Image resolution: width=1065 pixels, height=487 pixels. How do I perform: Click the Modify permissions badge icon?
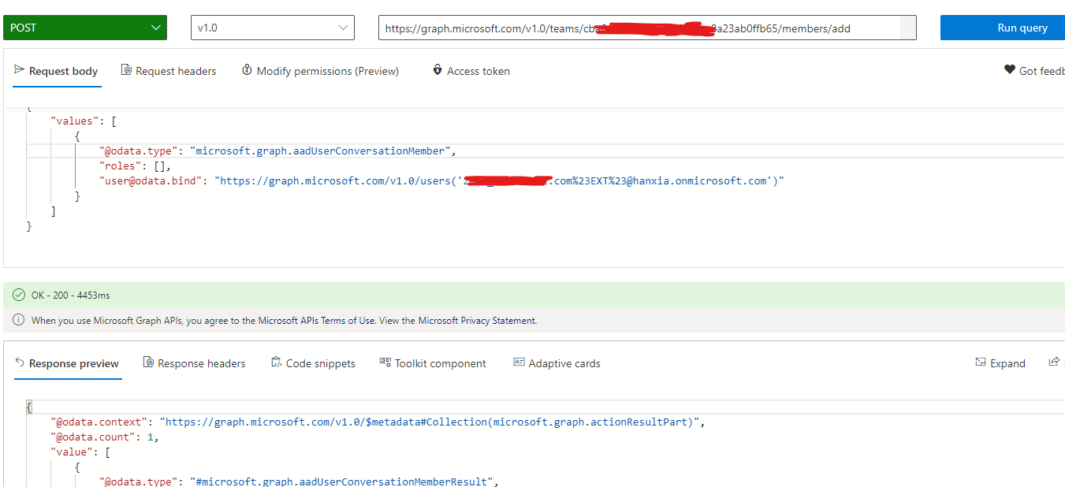point(247,70)
